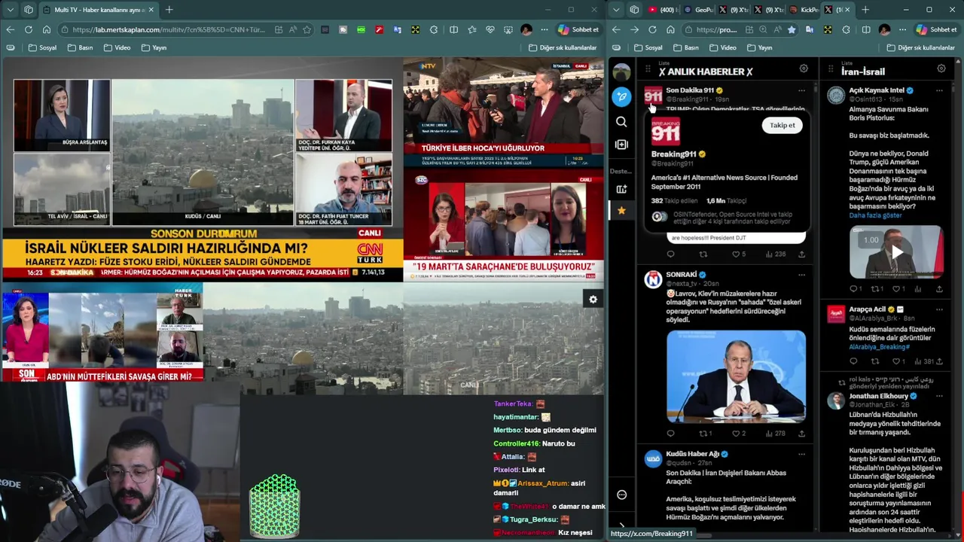Image resolution: width=964 pixels, height=542 pixels.
Task: Open the Lavrov photo in SONRAKİ post
Action: 736,376
